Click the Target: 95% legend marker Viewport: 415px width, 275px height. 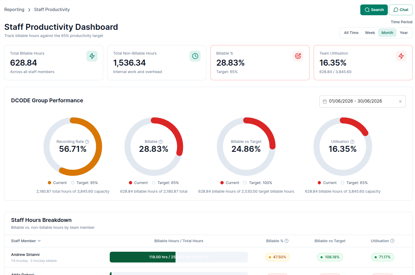pyautogui.click(x=73, y=183)
